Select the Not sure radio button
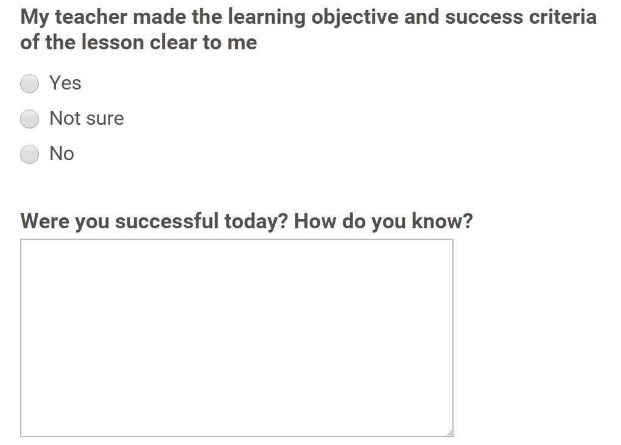This screenshot has width=621, height=445. tap(29, 119)
